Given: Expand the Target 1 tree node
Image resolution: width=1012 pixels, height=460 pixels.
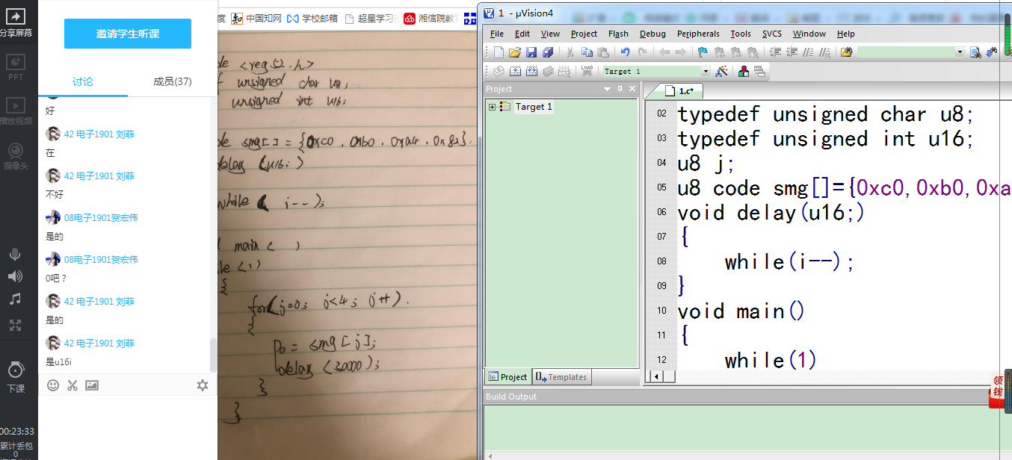Looking at the screenshot, I should 492,107.
